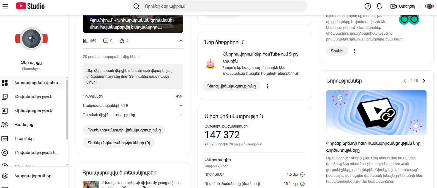The height and width of the screenshot is (188, 437).
Task: Open Վիճակագրություն in the sidebar
Action: (33, 111)
